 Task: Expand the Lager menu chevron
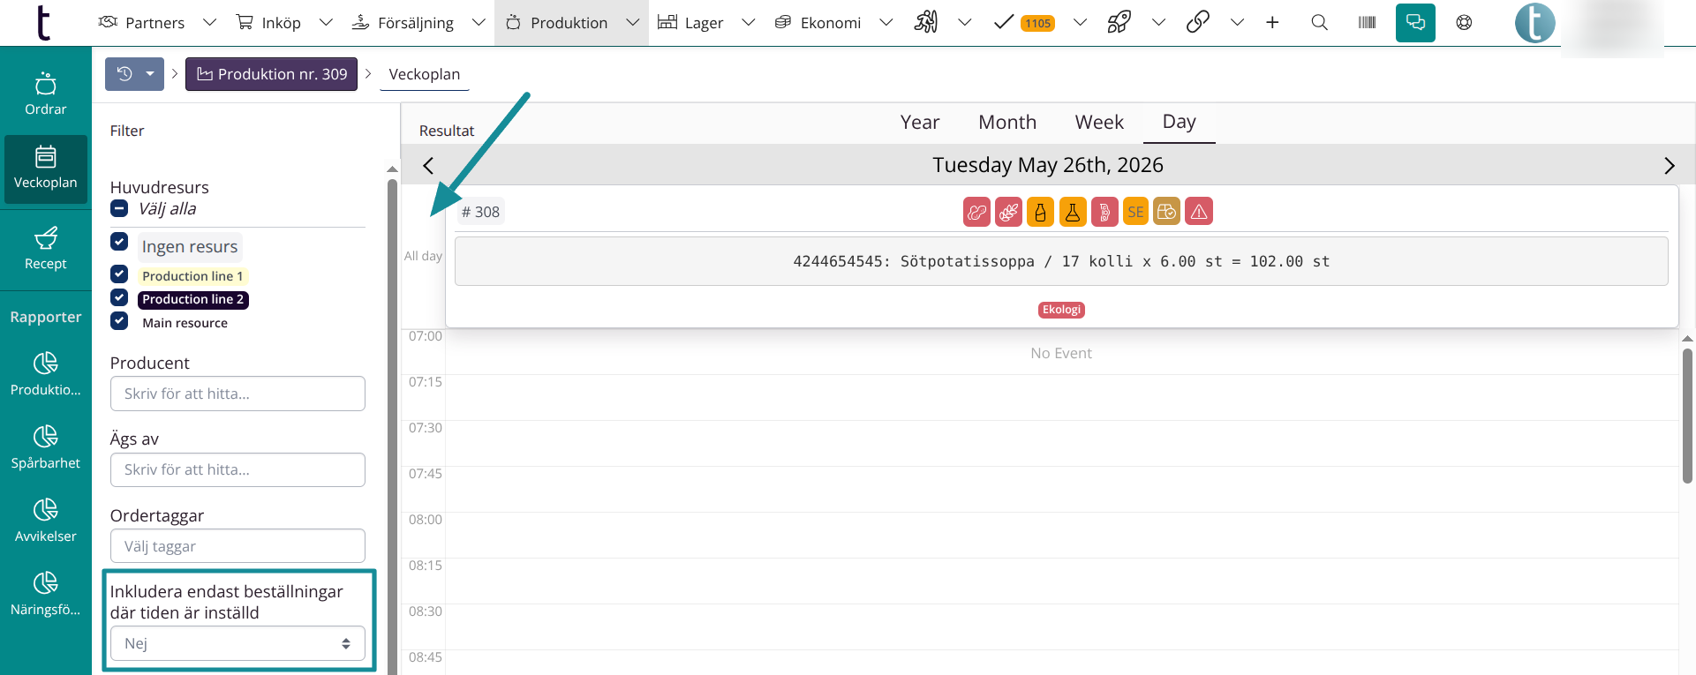748,22
